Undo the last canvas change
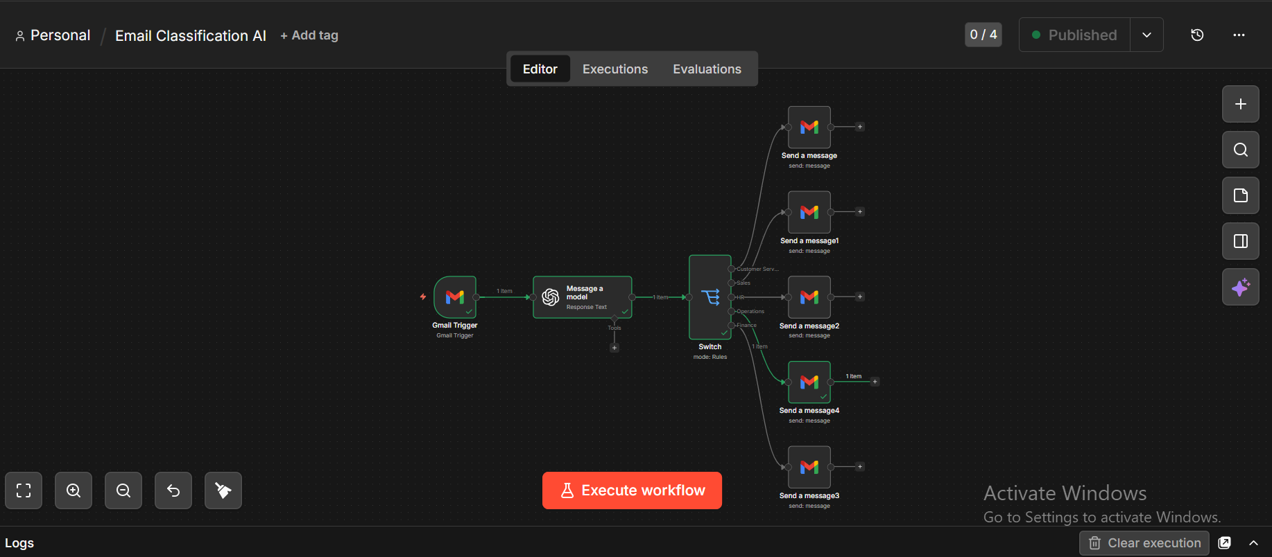 click(x=173, y=490)
